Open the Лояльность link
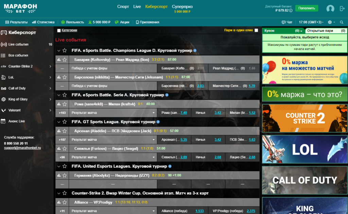The height and width of the screenshot is (214, 348). point(73,22)
